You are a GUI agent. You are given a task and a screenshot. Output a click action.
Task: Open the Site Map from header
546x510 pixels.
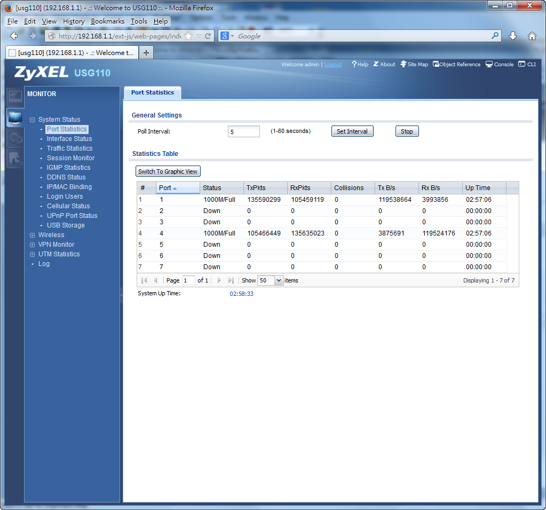414,65
